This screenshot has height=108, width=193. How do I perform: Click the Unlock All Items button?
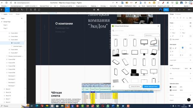(135, 86)
